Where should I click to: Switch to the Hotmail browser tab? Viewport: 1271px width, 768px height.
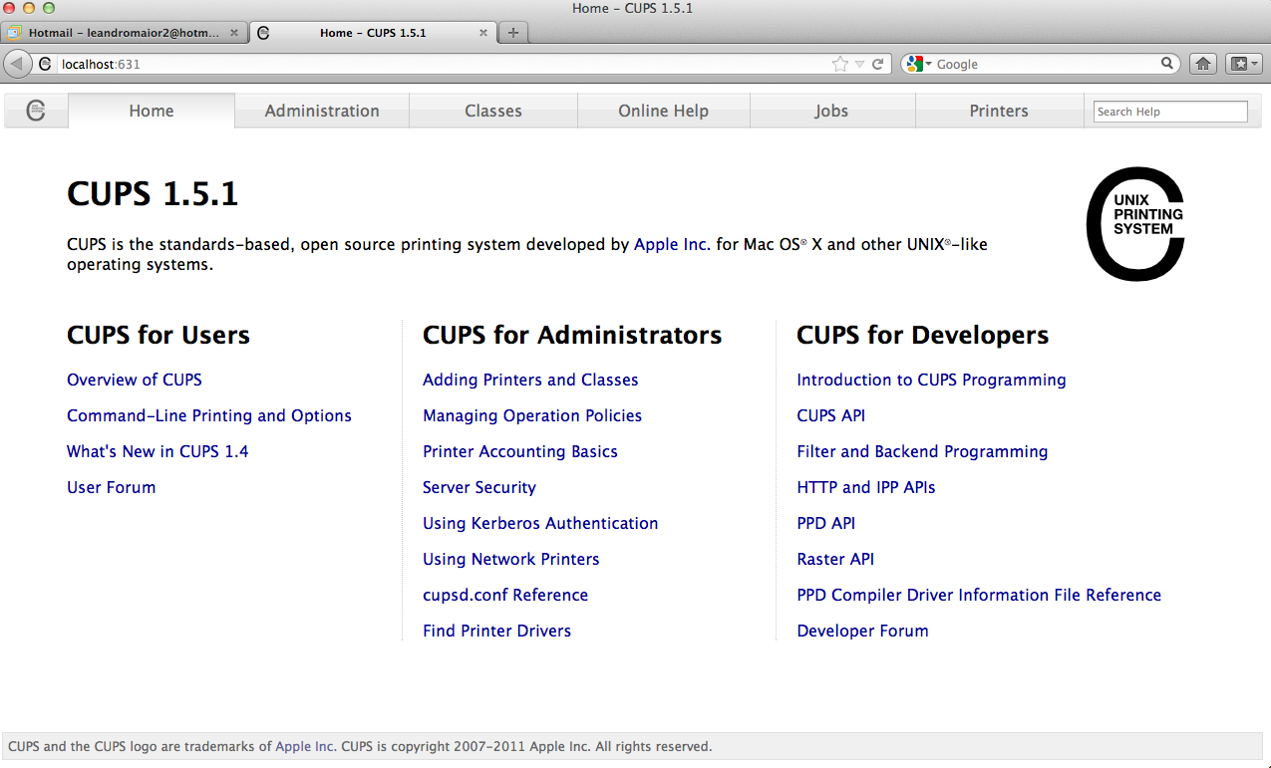click(x=120, y=32)
